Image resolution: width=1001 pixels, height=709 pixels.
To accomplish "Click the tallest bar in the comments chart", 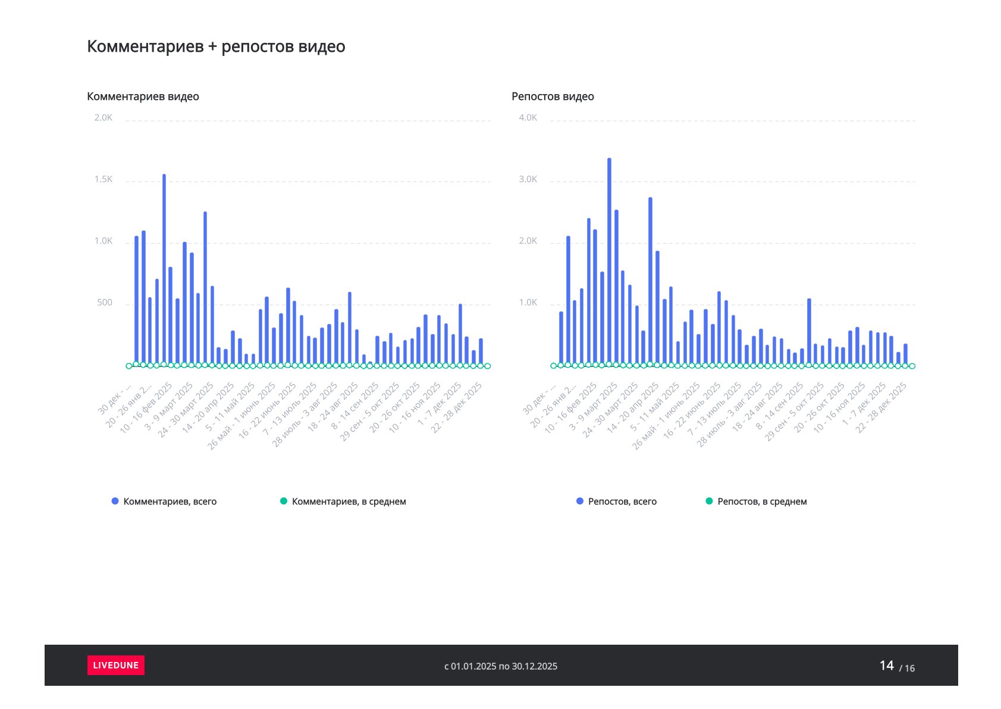I will (x=164, y=268).
